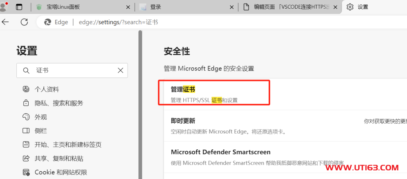Switch to the 编辑页面 VSCODE连接HTTPS tab
407x179 pixels.
[x=290, y=7]
